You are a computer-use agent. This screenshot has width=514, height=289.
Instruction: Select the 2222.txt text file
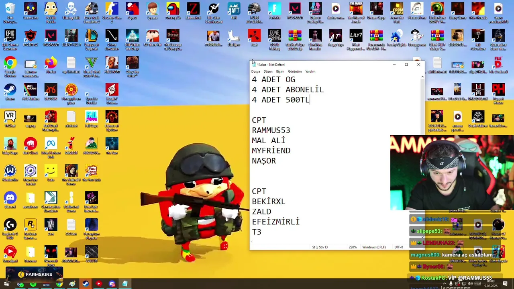pos(71,227)
